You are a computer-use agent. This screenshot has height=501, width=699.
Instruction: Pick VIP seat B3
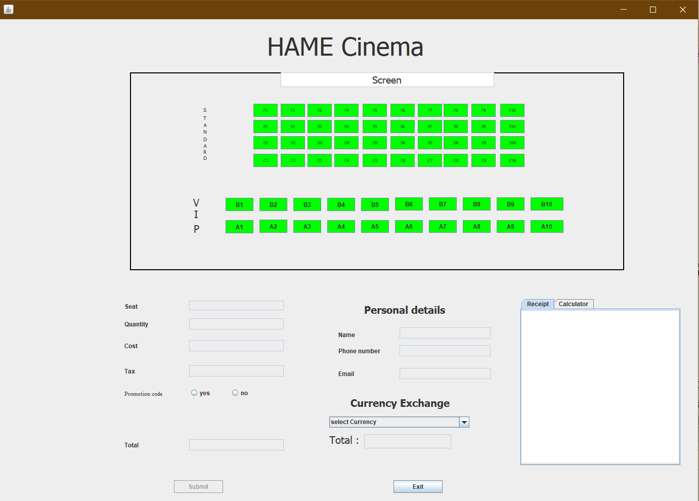tap(307, 204)
